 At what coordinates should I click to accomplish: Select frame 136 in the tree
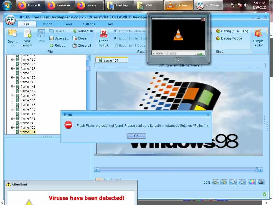click(x=28, y=64)
